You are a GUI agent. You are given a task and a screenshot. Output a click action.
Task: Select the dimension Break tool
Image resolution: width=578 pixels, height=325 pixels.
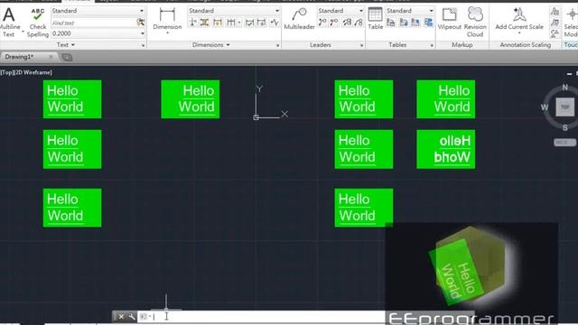pos(192,23)
